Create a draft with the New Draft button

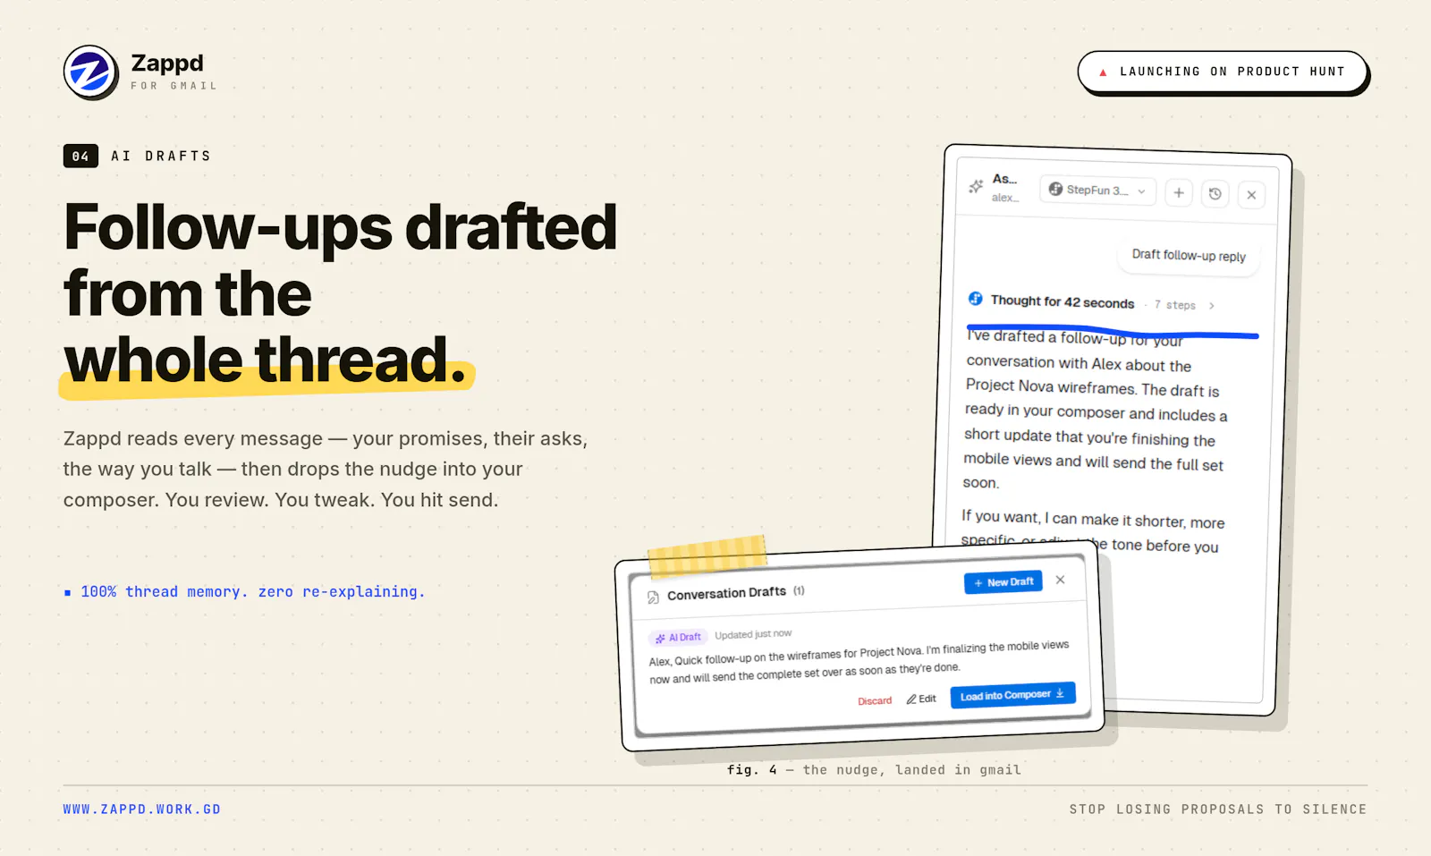tap(1003, 582)
